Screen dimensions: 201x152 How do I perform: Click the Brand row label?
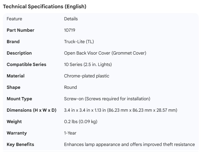pyautogui.click(x=13, y=42)
